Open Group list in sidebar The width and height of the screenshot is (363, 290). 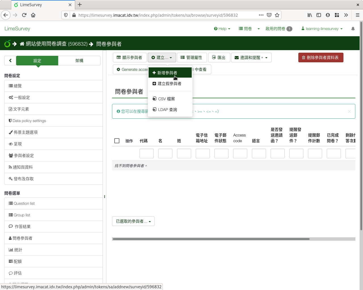coord(54,215)
